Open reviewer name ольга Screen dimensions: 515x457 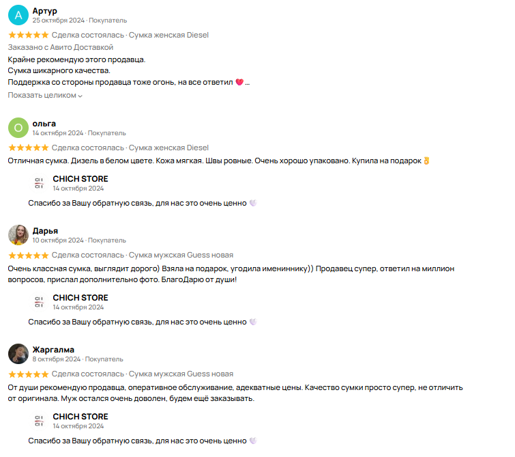44,123
